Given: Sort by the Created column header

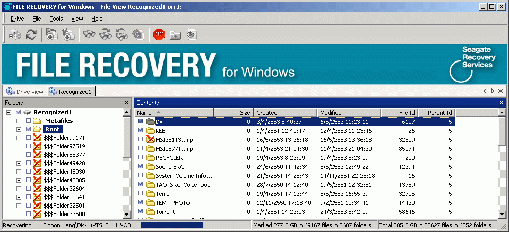Looking at the screenshot, I should pyautogui.click(x=285, y=113).
